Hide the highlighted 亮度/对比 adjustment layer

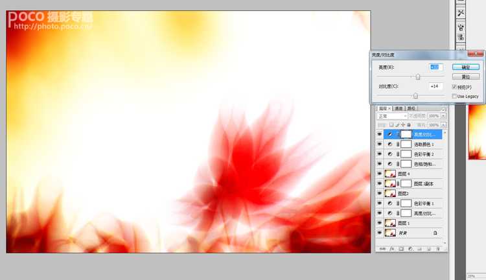pos(379,134)
